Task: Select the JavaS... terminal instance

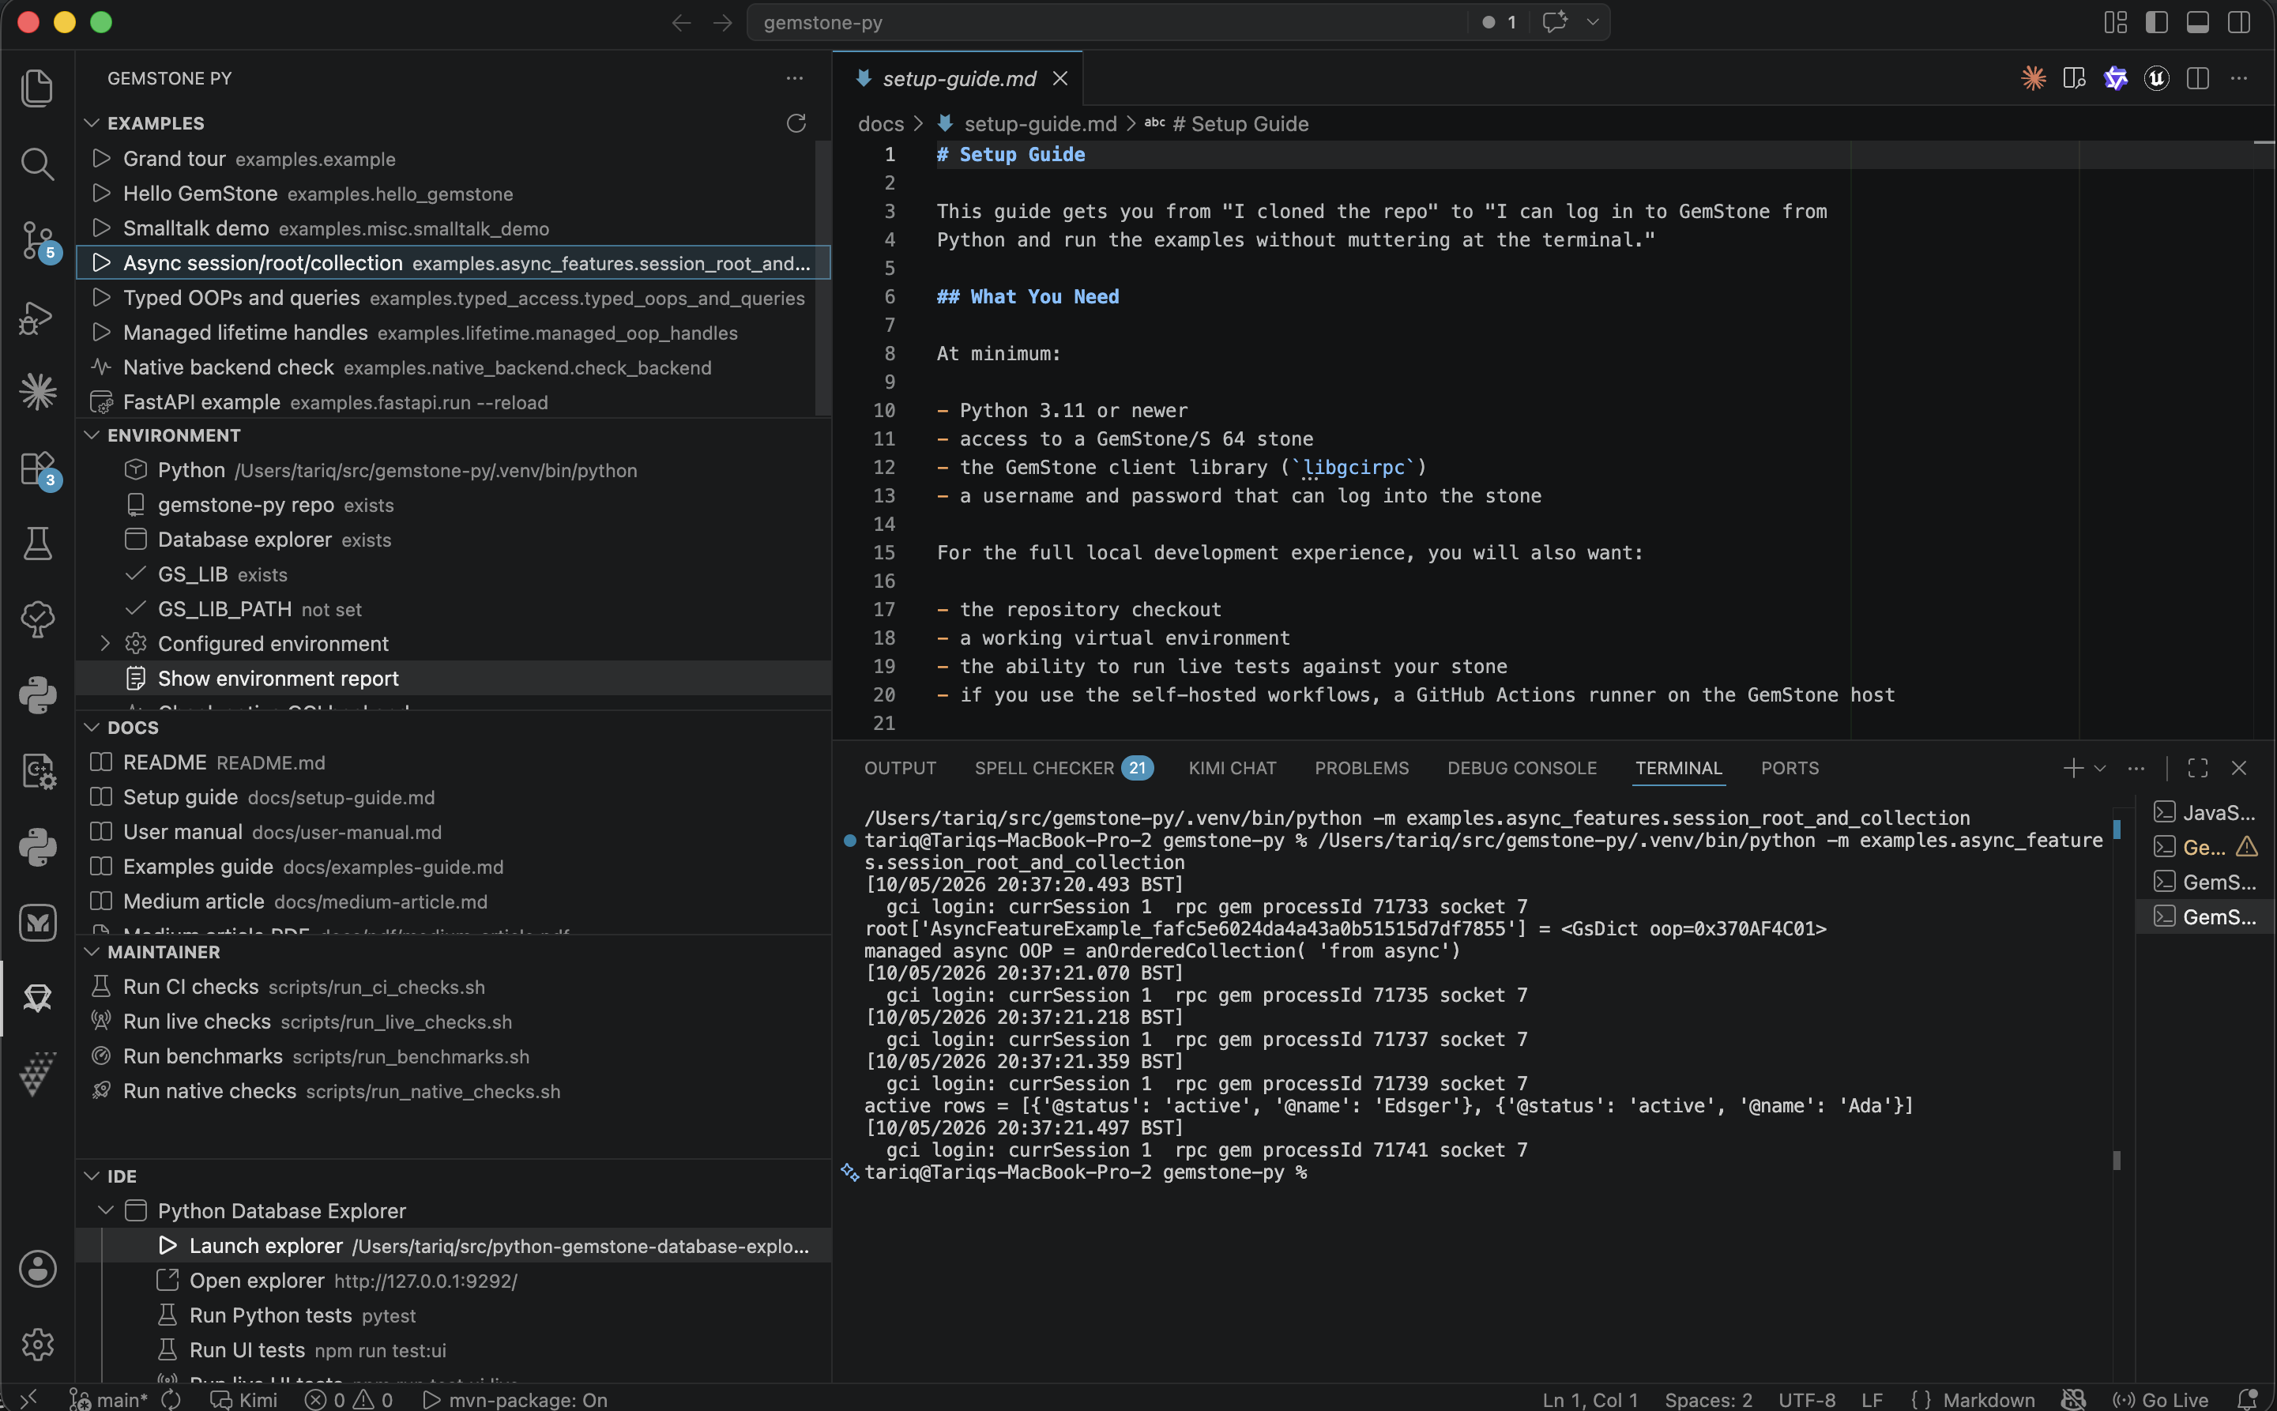Action: click(x=2205, y=813)
